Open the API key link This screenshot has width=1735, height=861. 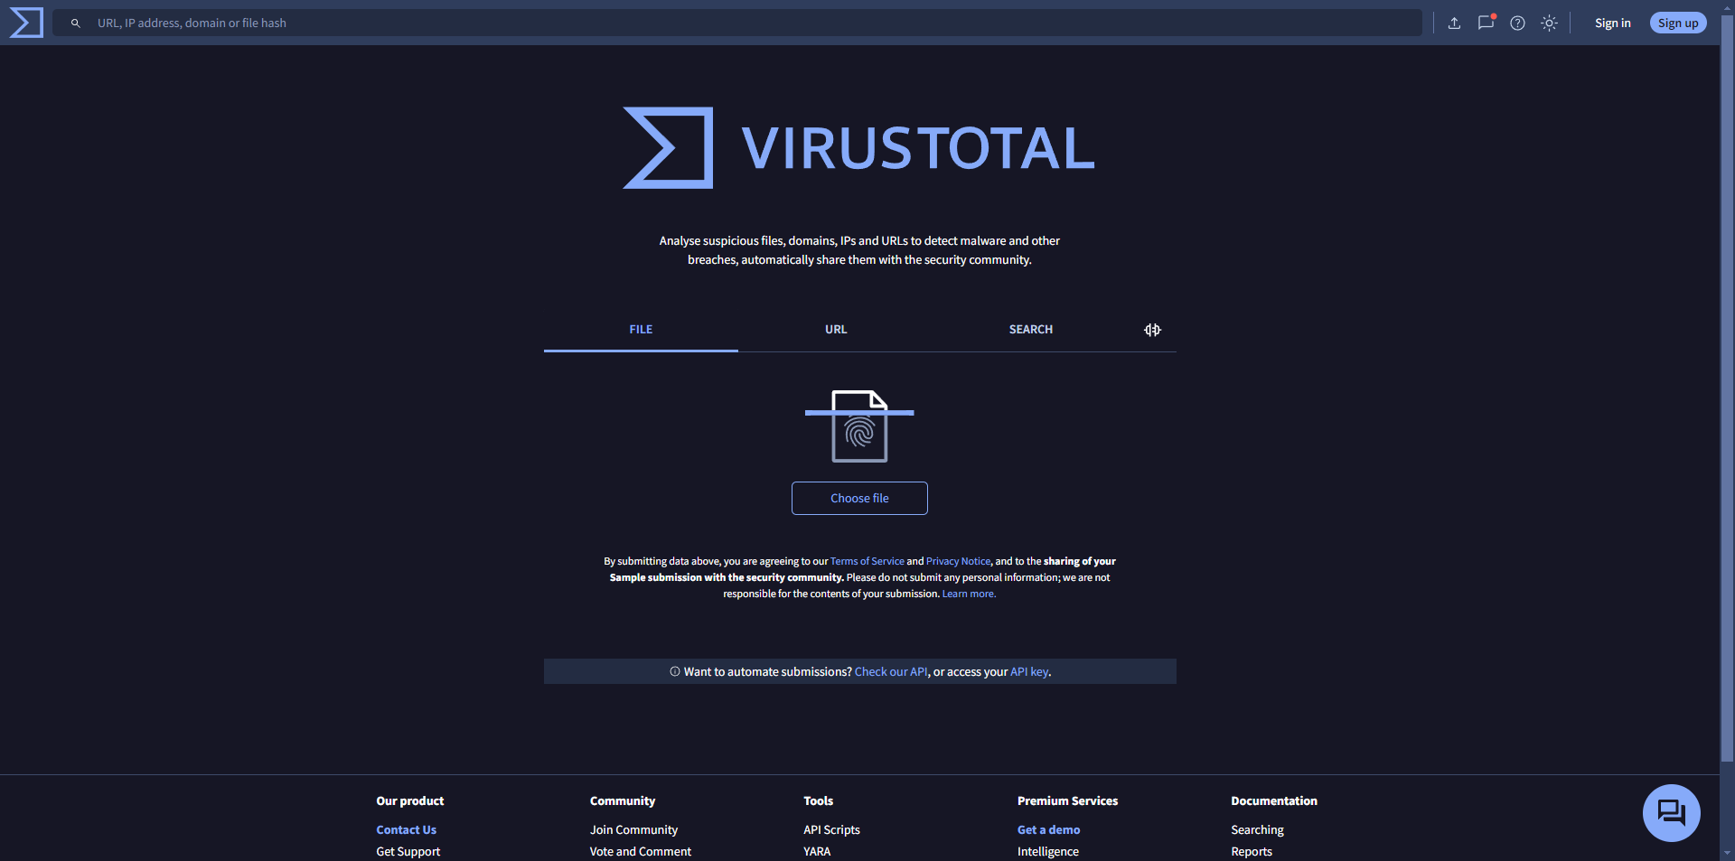(x=1029, y=671)
